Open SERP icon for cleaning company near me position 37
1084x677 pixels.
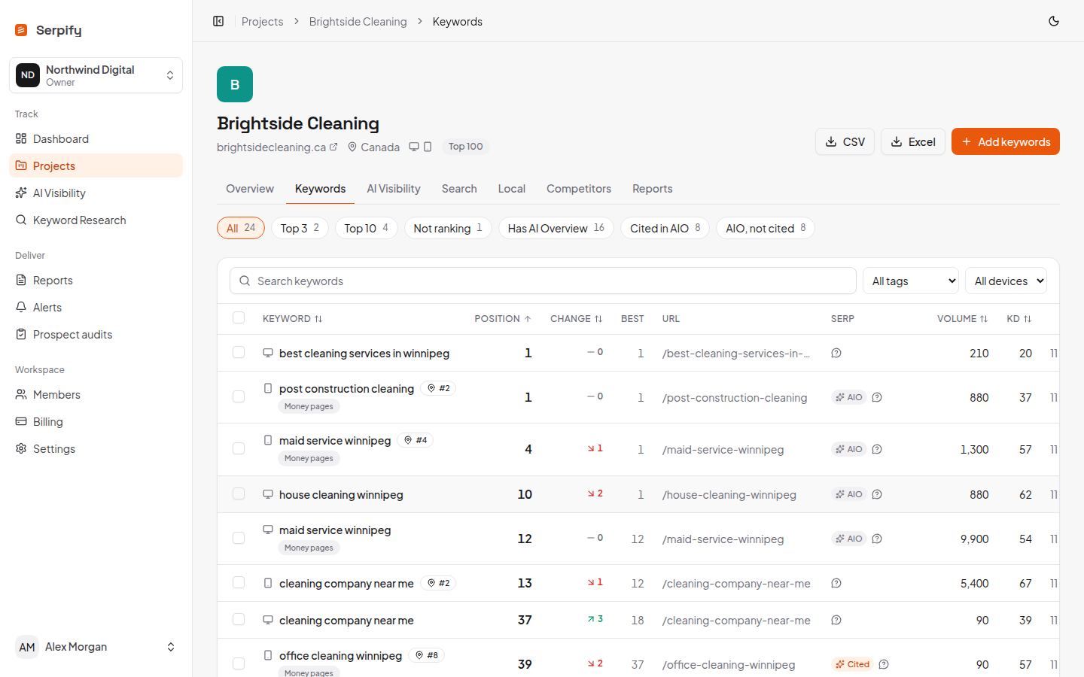click(x=836, y=620)
